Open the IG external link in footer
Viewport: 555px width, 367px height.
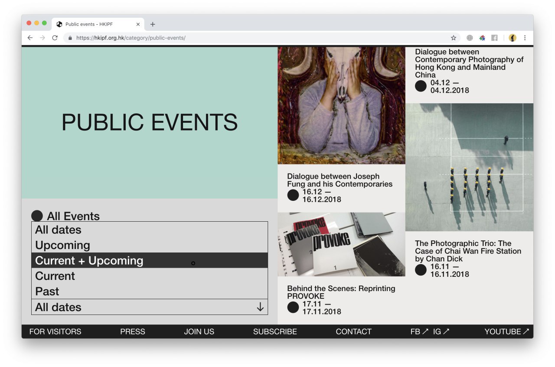441,331
